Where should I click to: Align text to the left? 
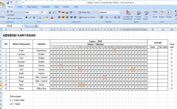pyautogui.click(x=59, y=17)
